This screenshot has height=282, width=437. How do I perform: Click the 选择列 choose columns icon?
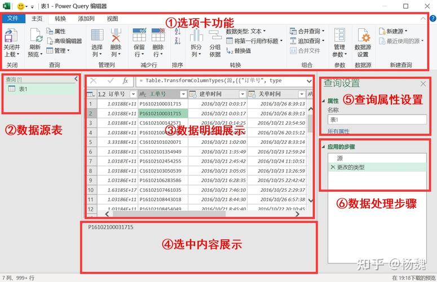pos(97,35)
